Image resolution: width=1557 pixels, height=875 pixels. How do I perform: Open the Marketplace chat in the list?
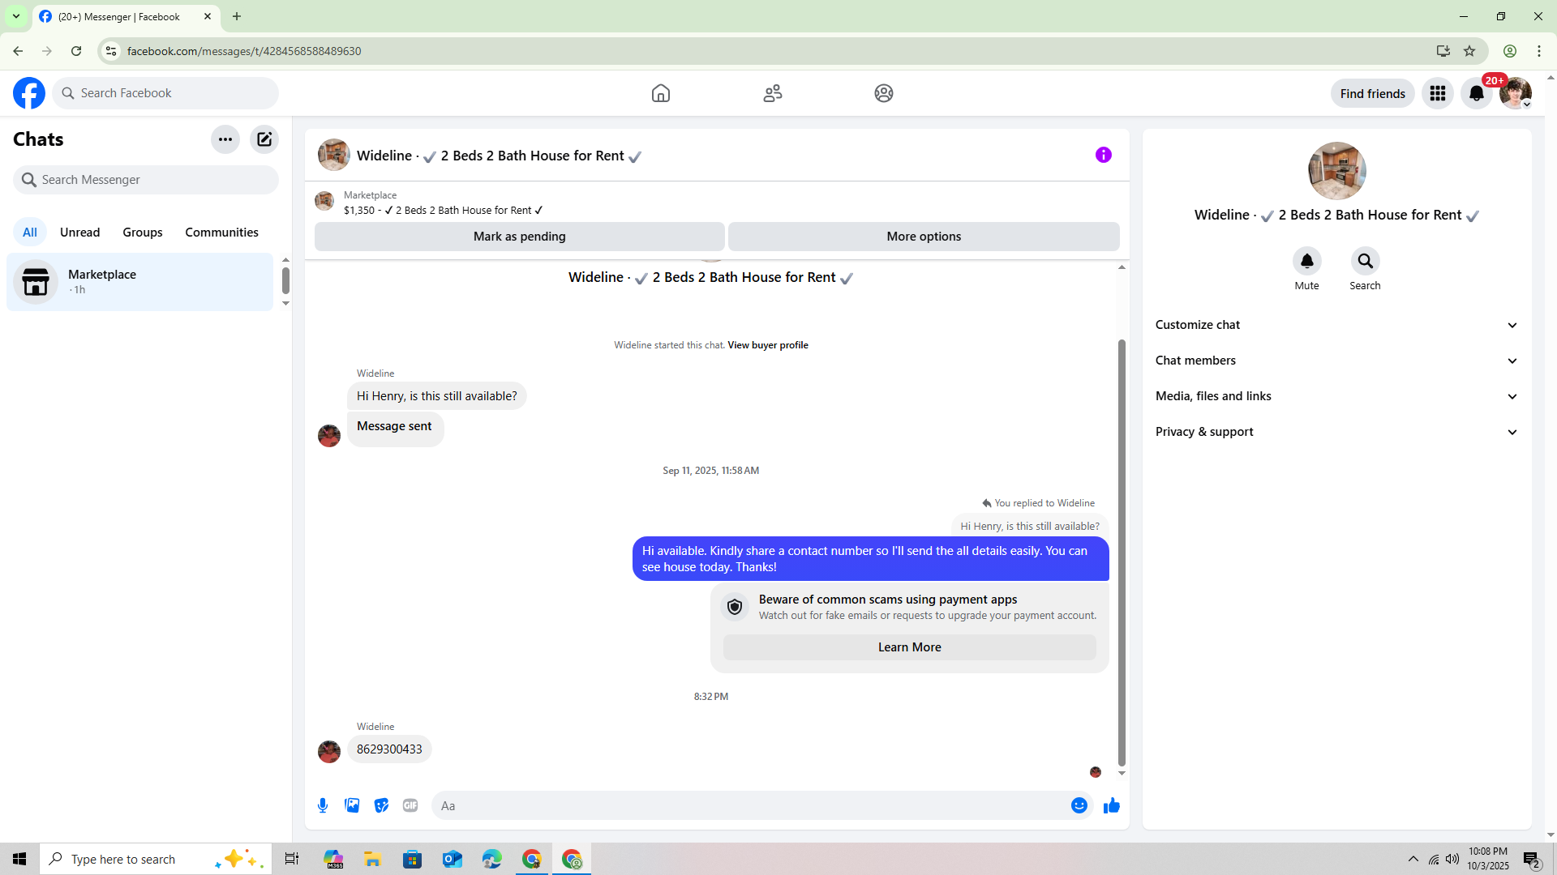(x=140, y=282)
